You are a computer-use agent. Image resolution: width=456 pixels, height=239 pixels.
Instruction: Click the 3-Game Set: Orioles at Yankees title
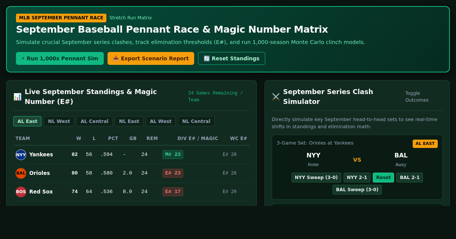coord(315,143)
